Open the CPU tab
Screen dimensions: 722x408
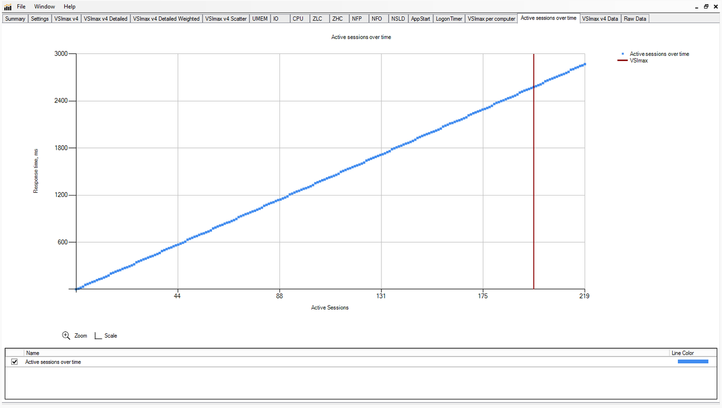pos(298,19)
